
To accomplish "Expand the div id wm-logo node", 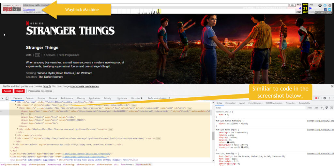I will 16,102.
